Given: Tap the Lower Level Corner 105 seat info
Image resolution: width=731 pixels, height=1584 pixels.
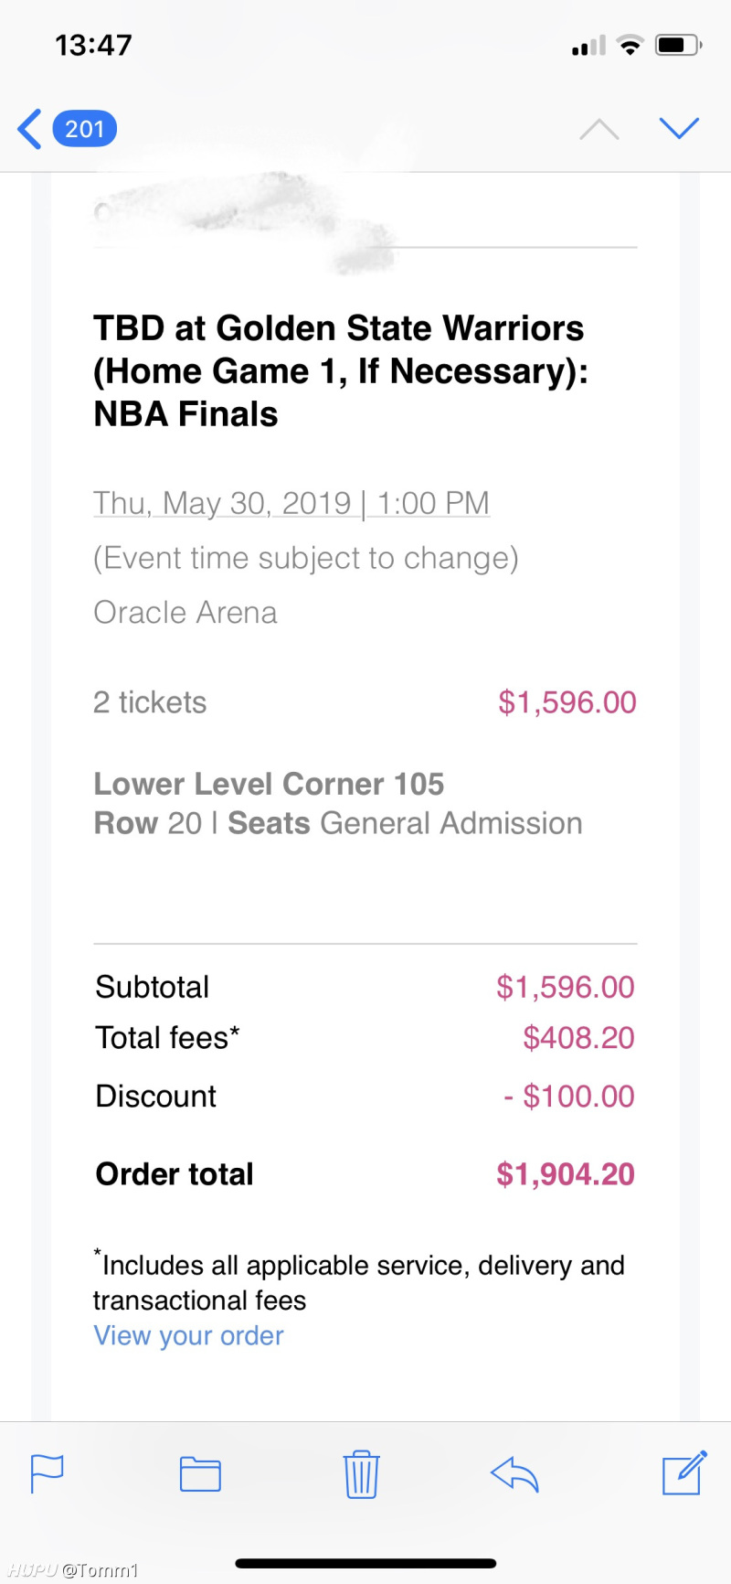Looking at the screenshot, I should [x=269, y=784].
